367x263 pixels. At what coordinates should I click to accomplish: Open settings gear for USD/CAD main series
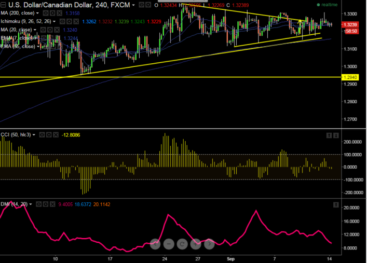[148, 5]
